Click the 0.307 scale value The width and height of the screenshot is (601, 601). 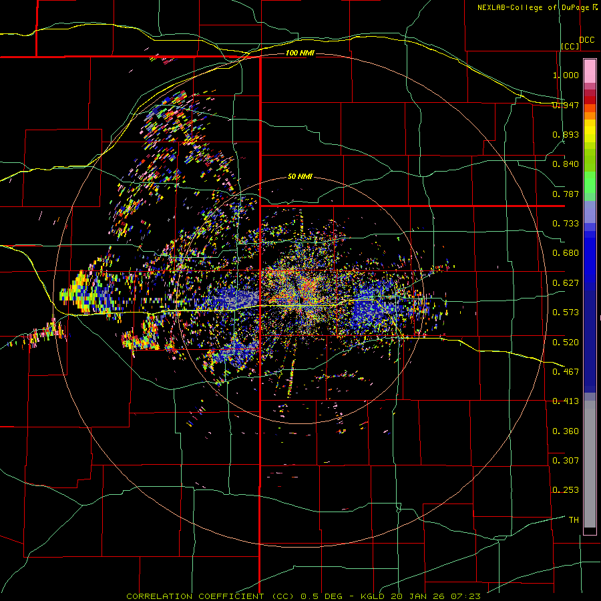click(566, 461)
